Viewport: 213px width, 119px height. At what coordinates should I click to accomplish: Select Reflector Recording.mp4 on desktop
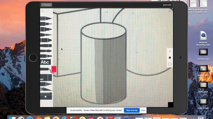(203, 38)
